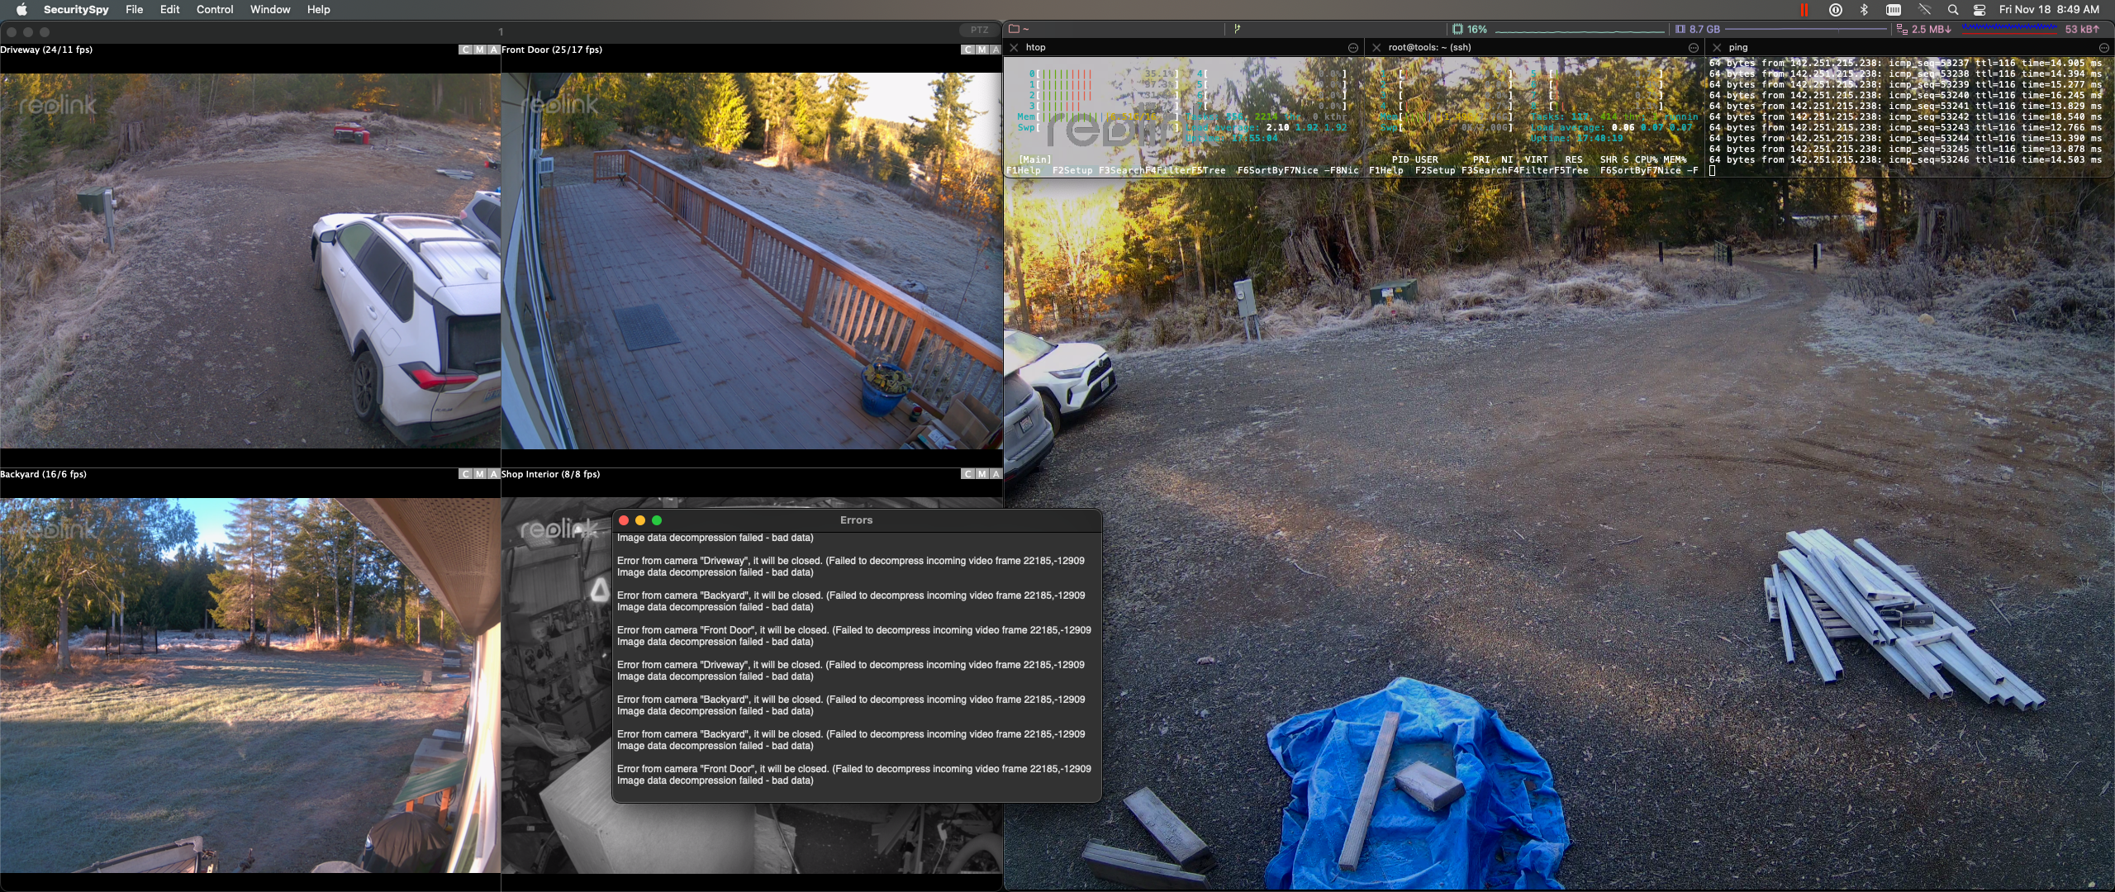Close the ping terminal tab
This screenshot has width=2115, height=892.
[1717, 48]
